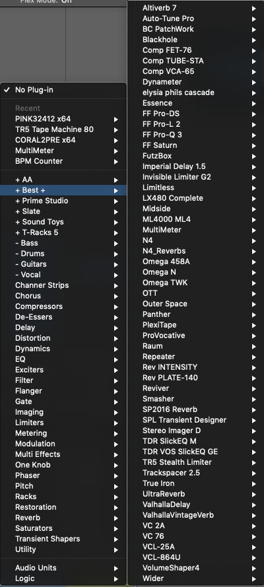Choose Imperial Delay 1.5 plug-in

(x=195, y=166)
